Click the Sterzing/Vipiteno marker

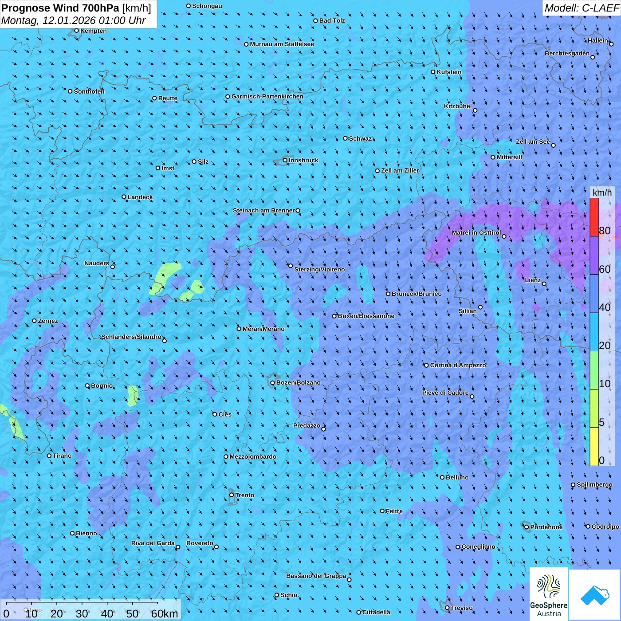point(291,266)
